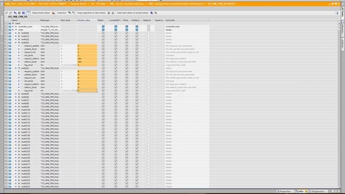Viewport: 345px width, 194px height.
Task: Open the PLC programming vertical tab on left edge
Action: tap(2, 25)
